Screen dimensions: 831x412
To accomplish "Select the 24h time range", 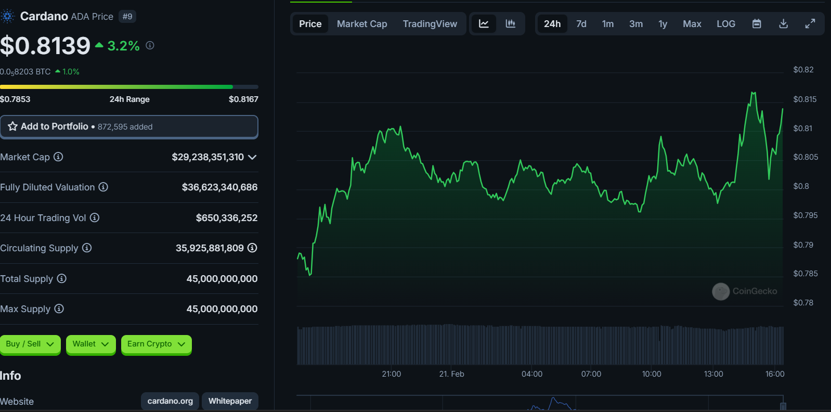I will tap(552, 23).
